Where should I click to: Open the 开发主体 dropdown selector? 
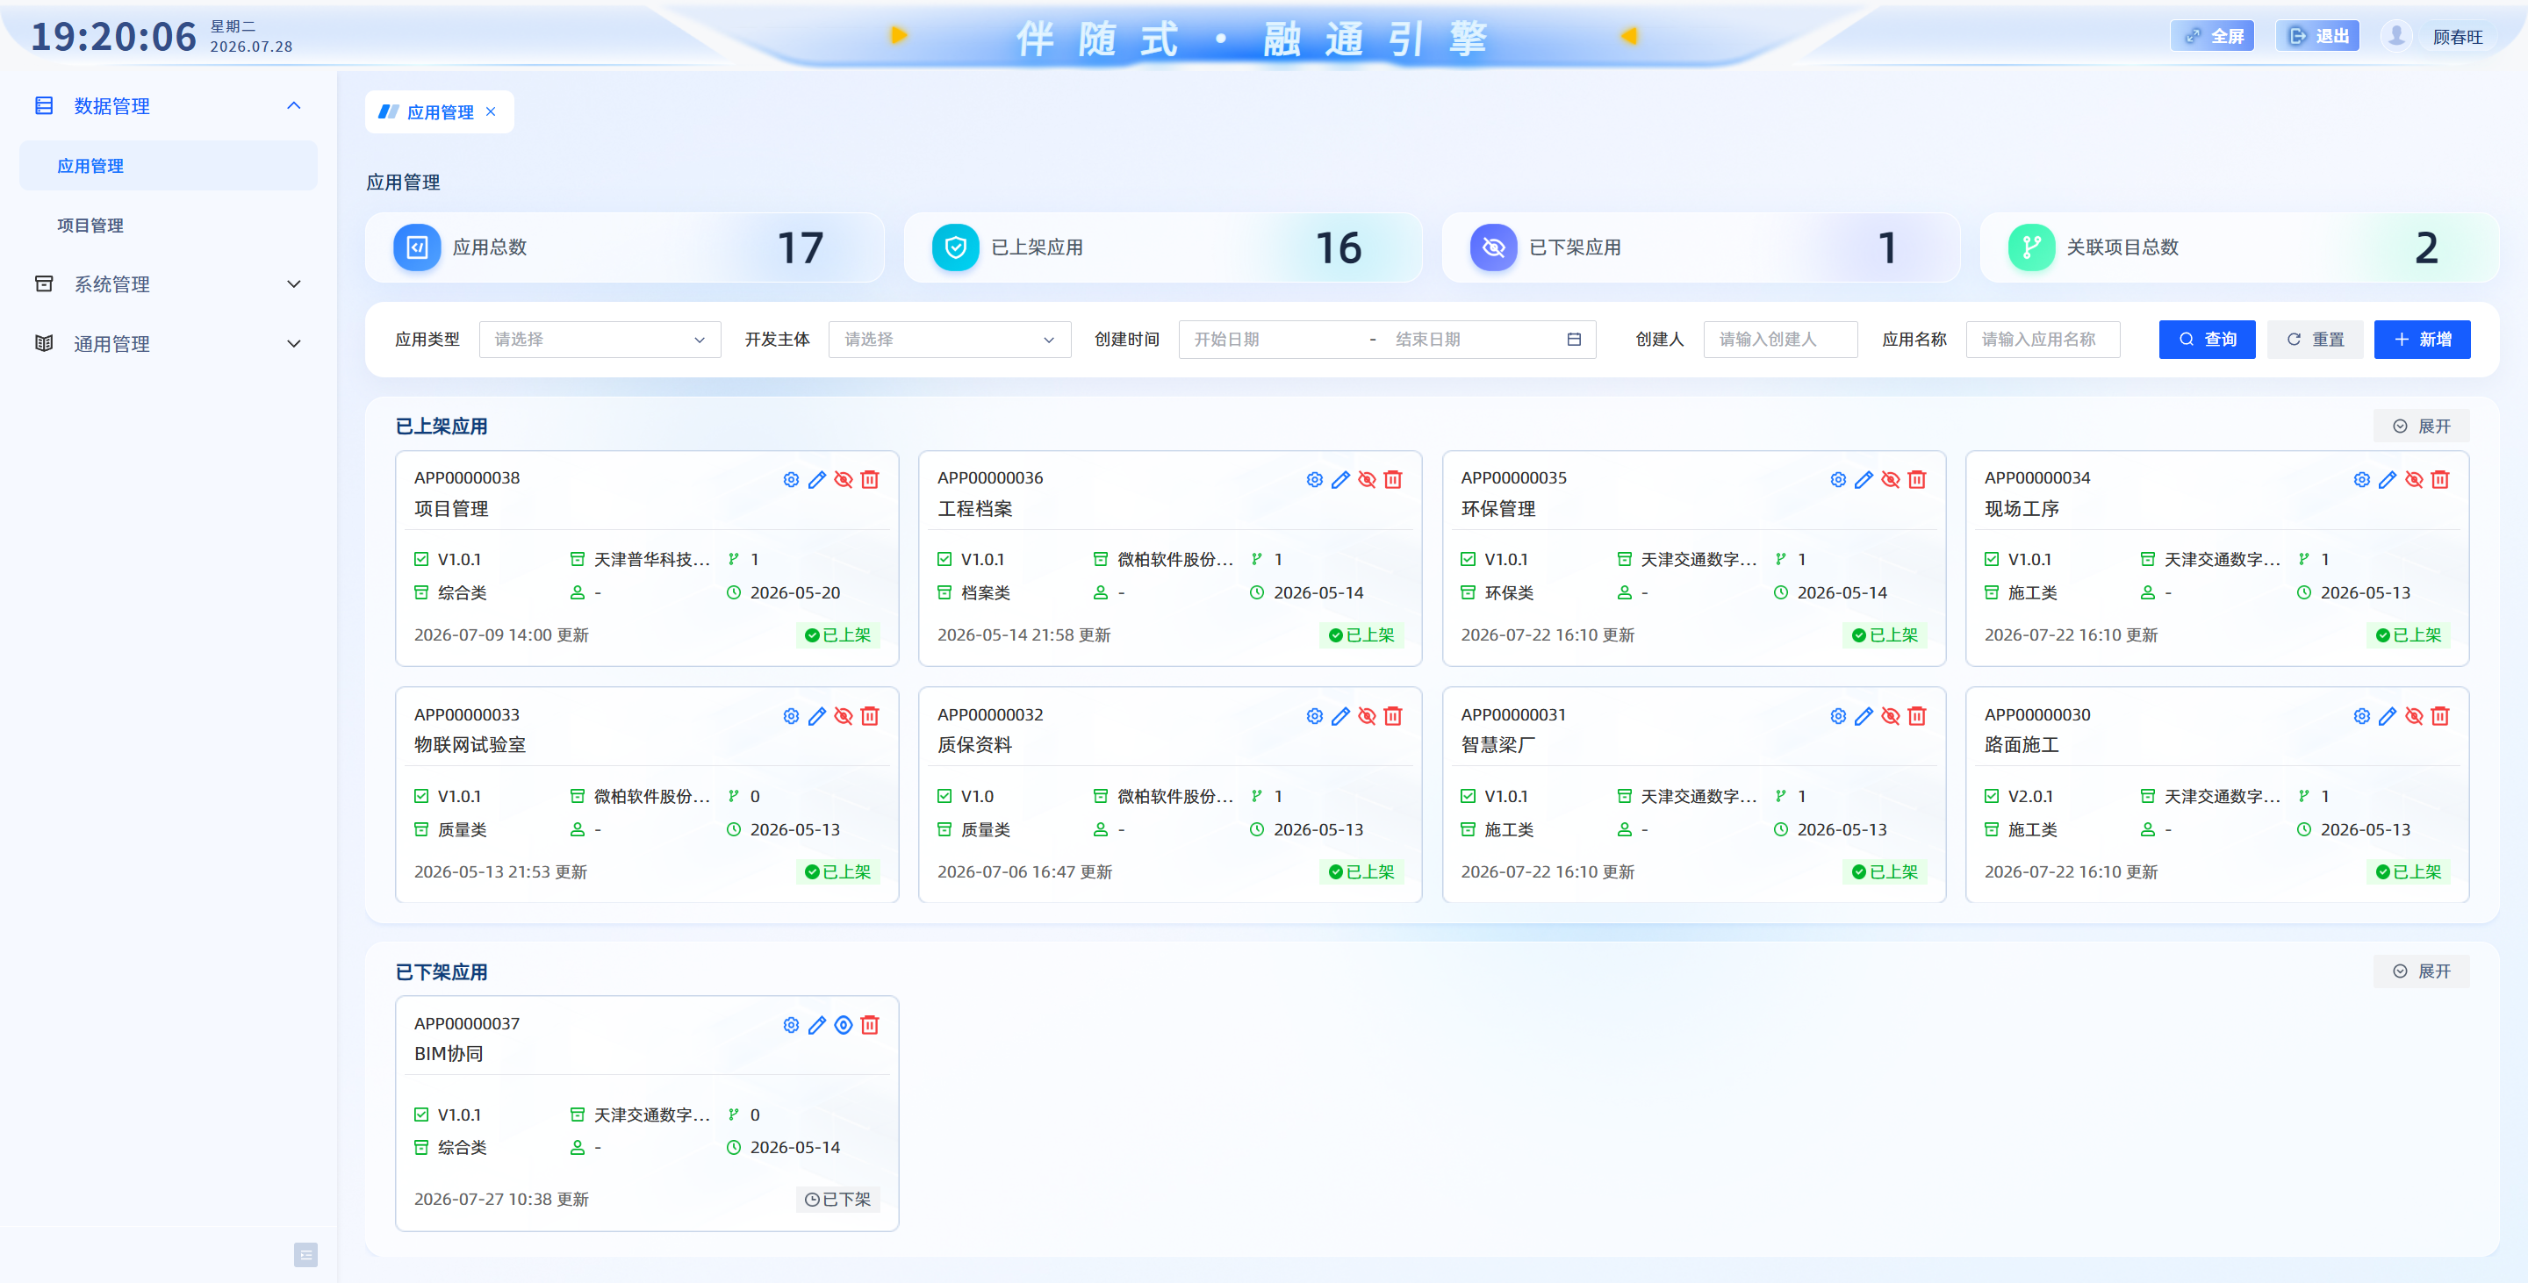point(949,340)
